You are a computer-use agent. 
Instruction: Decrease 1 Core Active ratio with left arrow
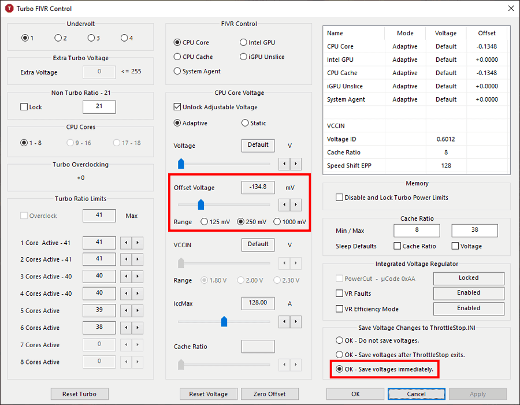(x=126, y=243)
